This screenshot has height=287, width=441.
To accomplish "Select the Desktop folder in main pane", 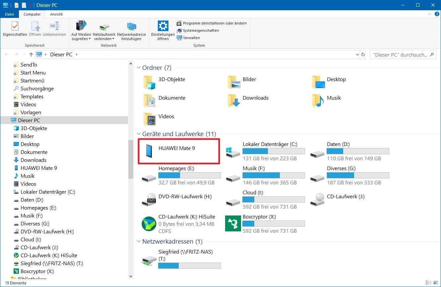I will [x=329, y=82].
